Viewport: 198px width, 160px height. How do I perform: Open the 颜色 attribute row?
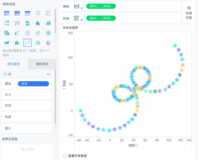click(27, 84)
